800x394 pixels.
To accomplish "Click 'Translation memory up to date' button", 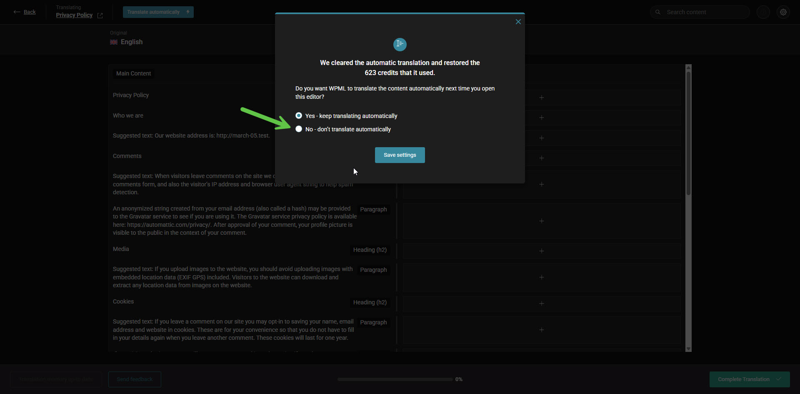I will click(56, 379).
